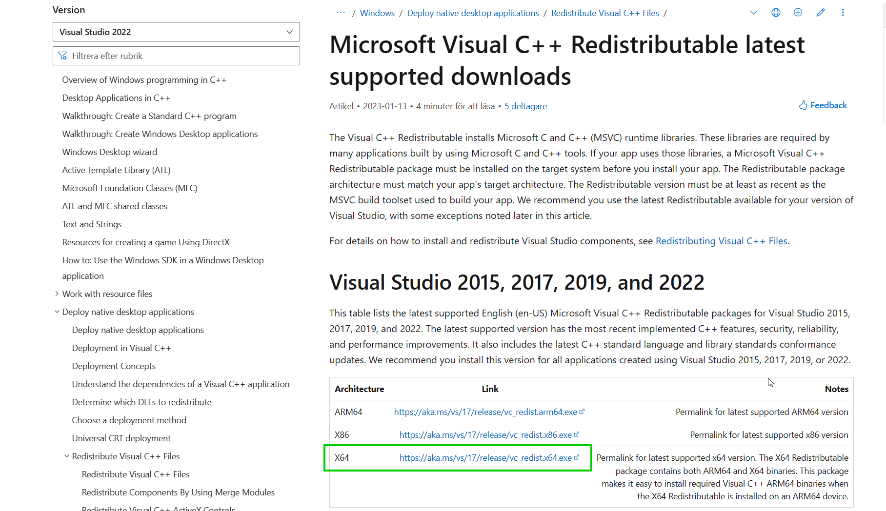The image size is (886, 511).
Task: Open Redistribute Visual C++ Files breadcrumb
Action: 605,13
